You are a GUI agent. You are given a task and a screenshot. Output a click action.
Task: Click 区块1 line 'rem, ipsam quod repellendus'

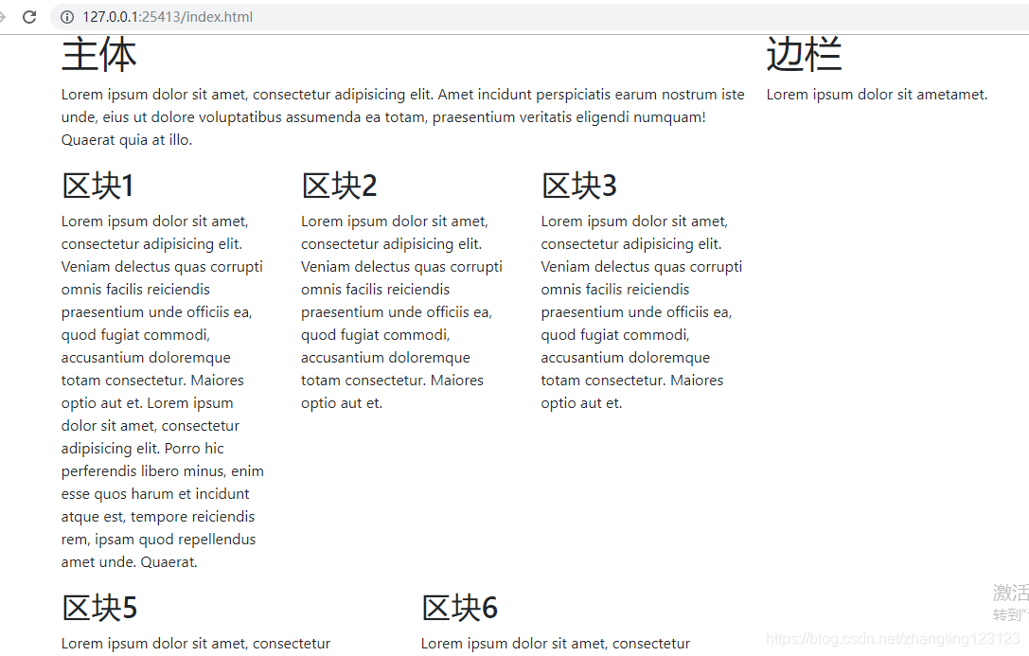click(159, 540)
